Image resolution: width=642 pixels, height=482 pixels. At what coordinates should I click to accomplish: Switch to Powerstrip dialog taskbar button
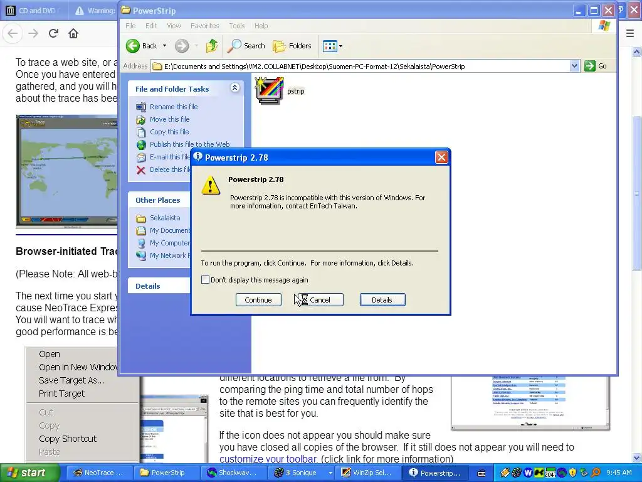tap(435, 473)
